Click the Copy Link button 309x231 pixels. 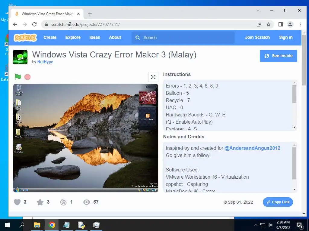pyautogui.click(x=278, y=202)
